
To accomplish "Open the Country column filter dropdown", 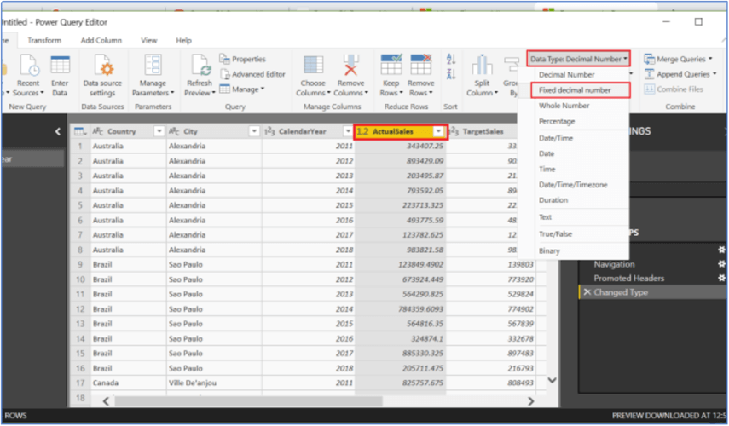I will [158, 131].
